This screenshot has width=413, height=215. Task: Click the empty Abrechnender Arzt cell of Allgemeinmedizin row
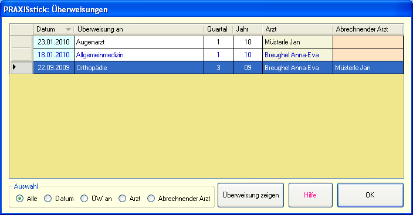point(368,55)
